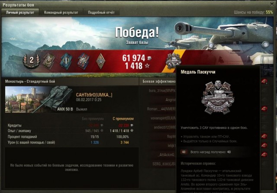This screenshot has width=277, height=193.
Task: Click the 40 awards received counter badge
Action: click(184, 152)
